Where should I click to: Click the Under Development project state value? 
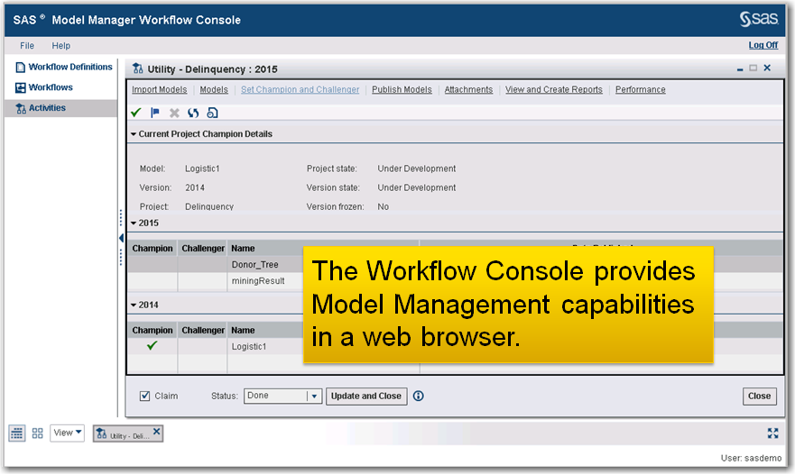416,169
